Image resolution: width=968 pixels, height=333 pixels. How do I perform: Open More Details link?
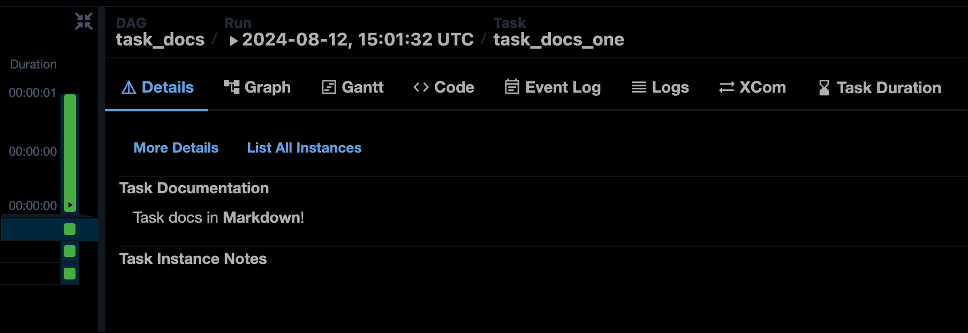[x=176, y=148]
